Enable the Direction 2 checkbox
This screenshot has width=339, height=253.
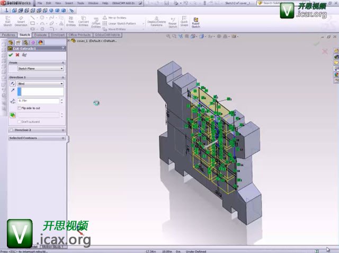[x=11, y=130]
